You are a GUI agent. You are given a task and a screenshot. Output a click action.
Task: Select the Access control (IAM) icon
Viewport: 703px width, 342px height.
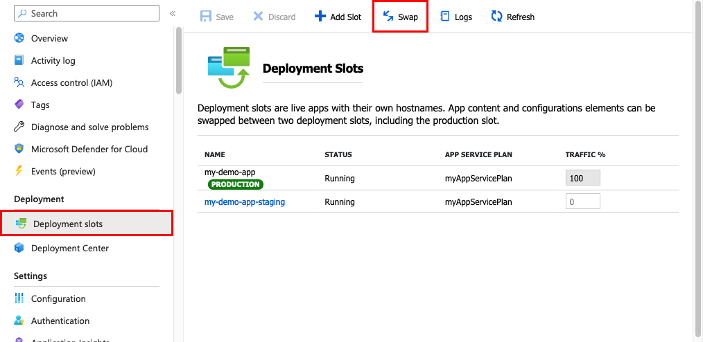point(19,82)
